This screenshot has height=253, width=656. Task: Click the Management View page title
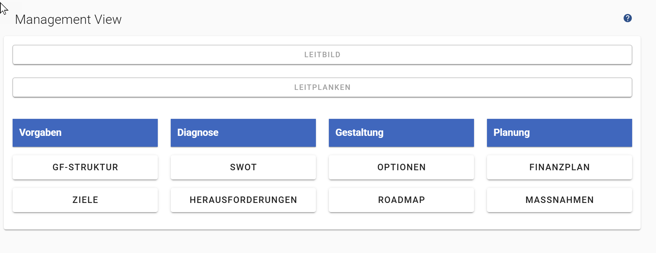[x=68, y=20]
